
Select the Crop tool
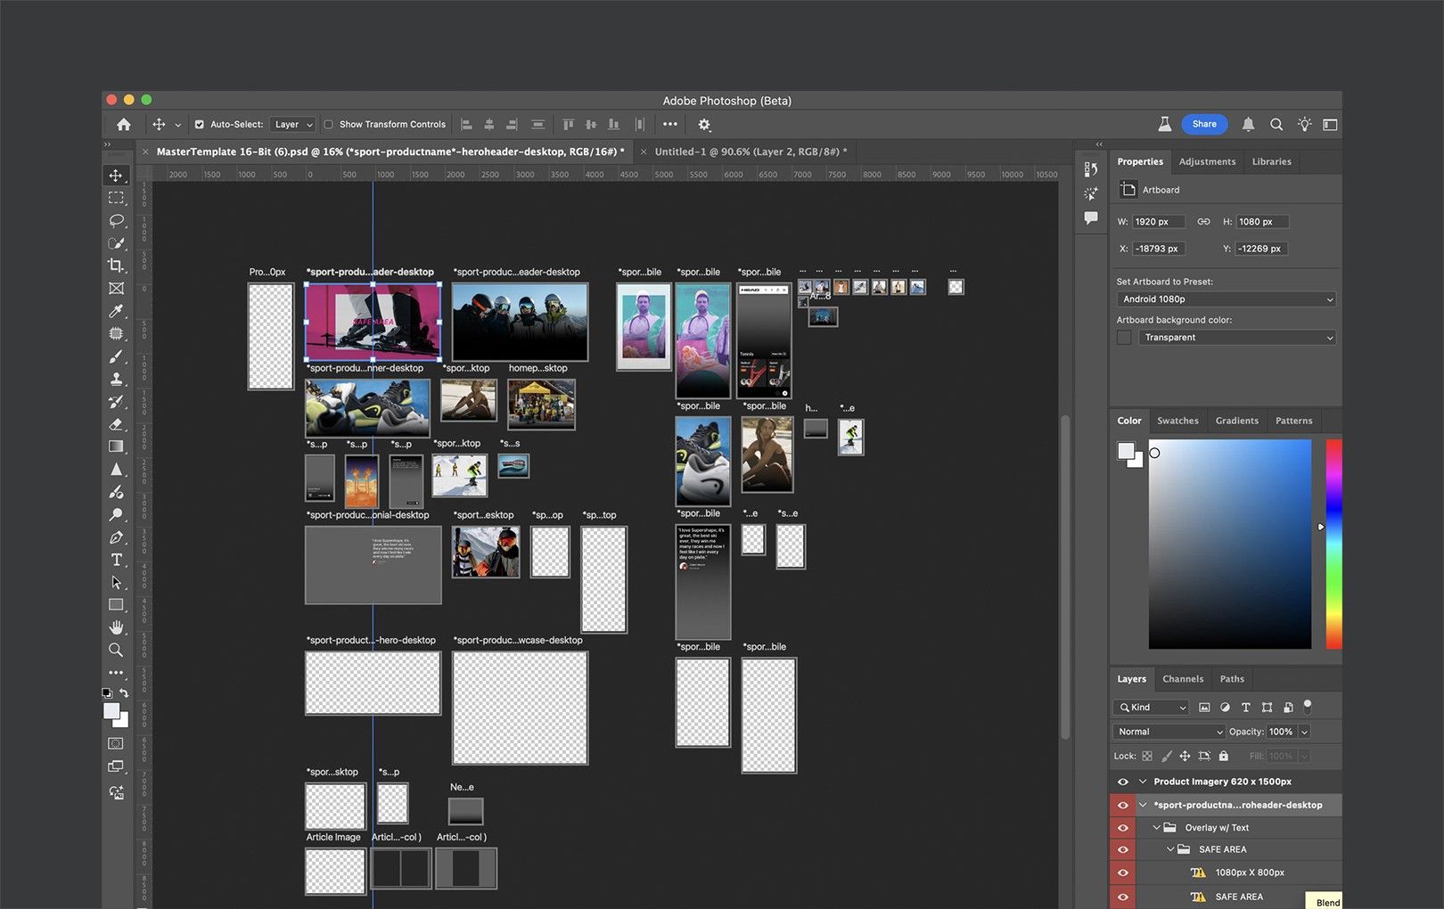[116, 266]
